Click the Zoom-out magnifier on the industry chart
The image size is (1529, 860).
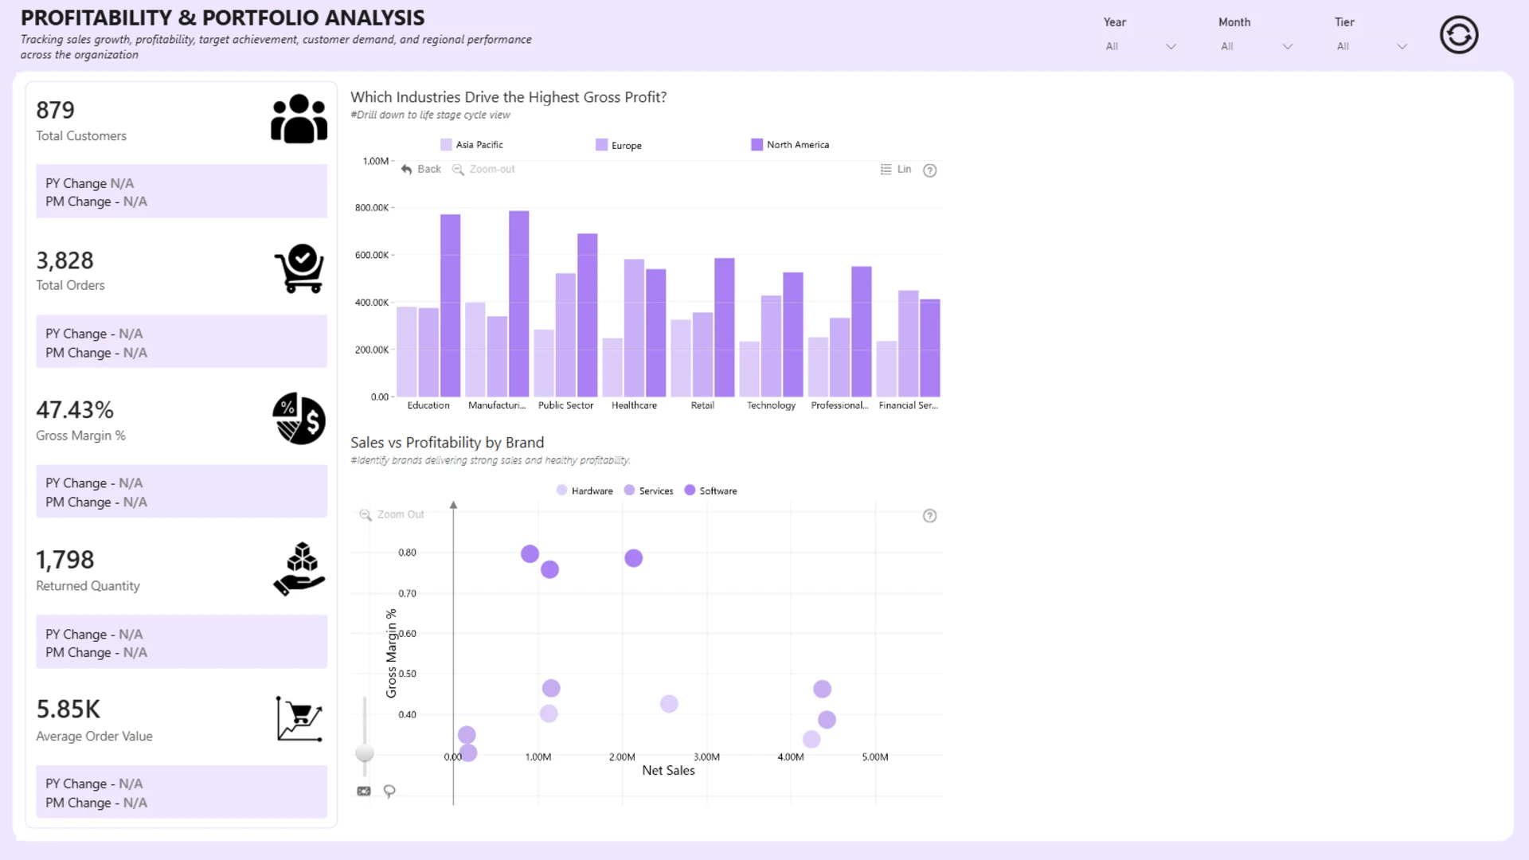pos(458,170)
